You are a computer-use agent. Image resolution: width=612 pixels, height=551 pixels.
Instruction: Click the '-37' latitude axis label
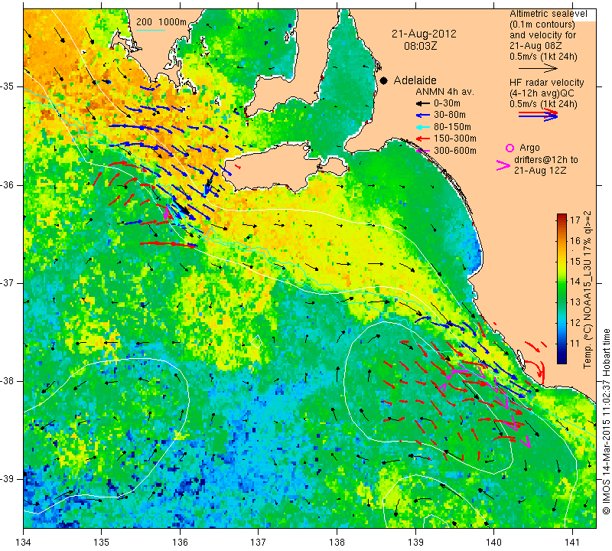8,282
